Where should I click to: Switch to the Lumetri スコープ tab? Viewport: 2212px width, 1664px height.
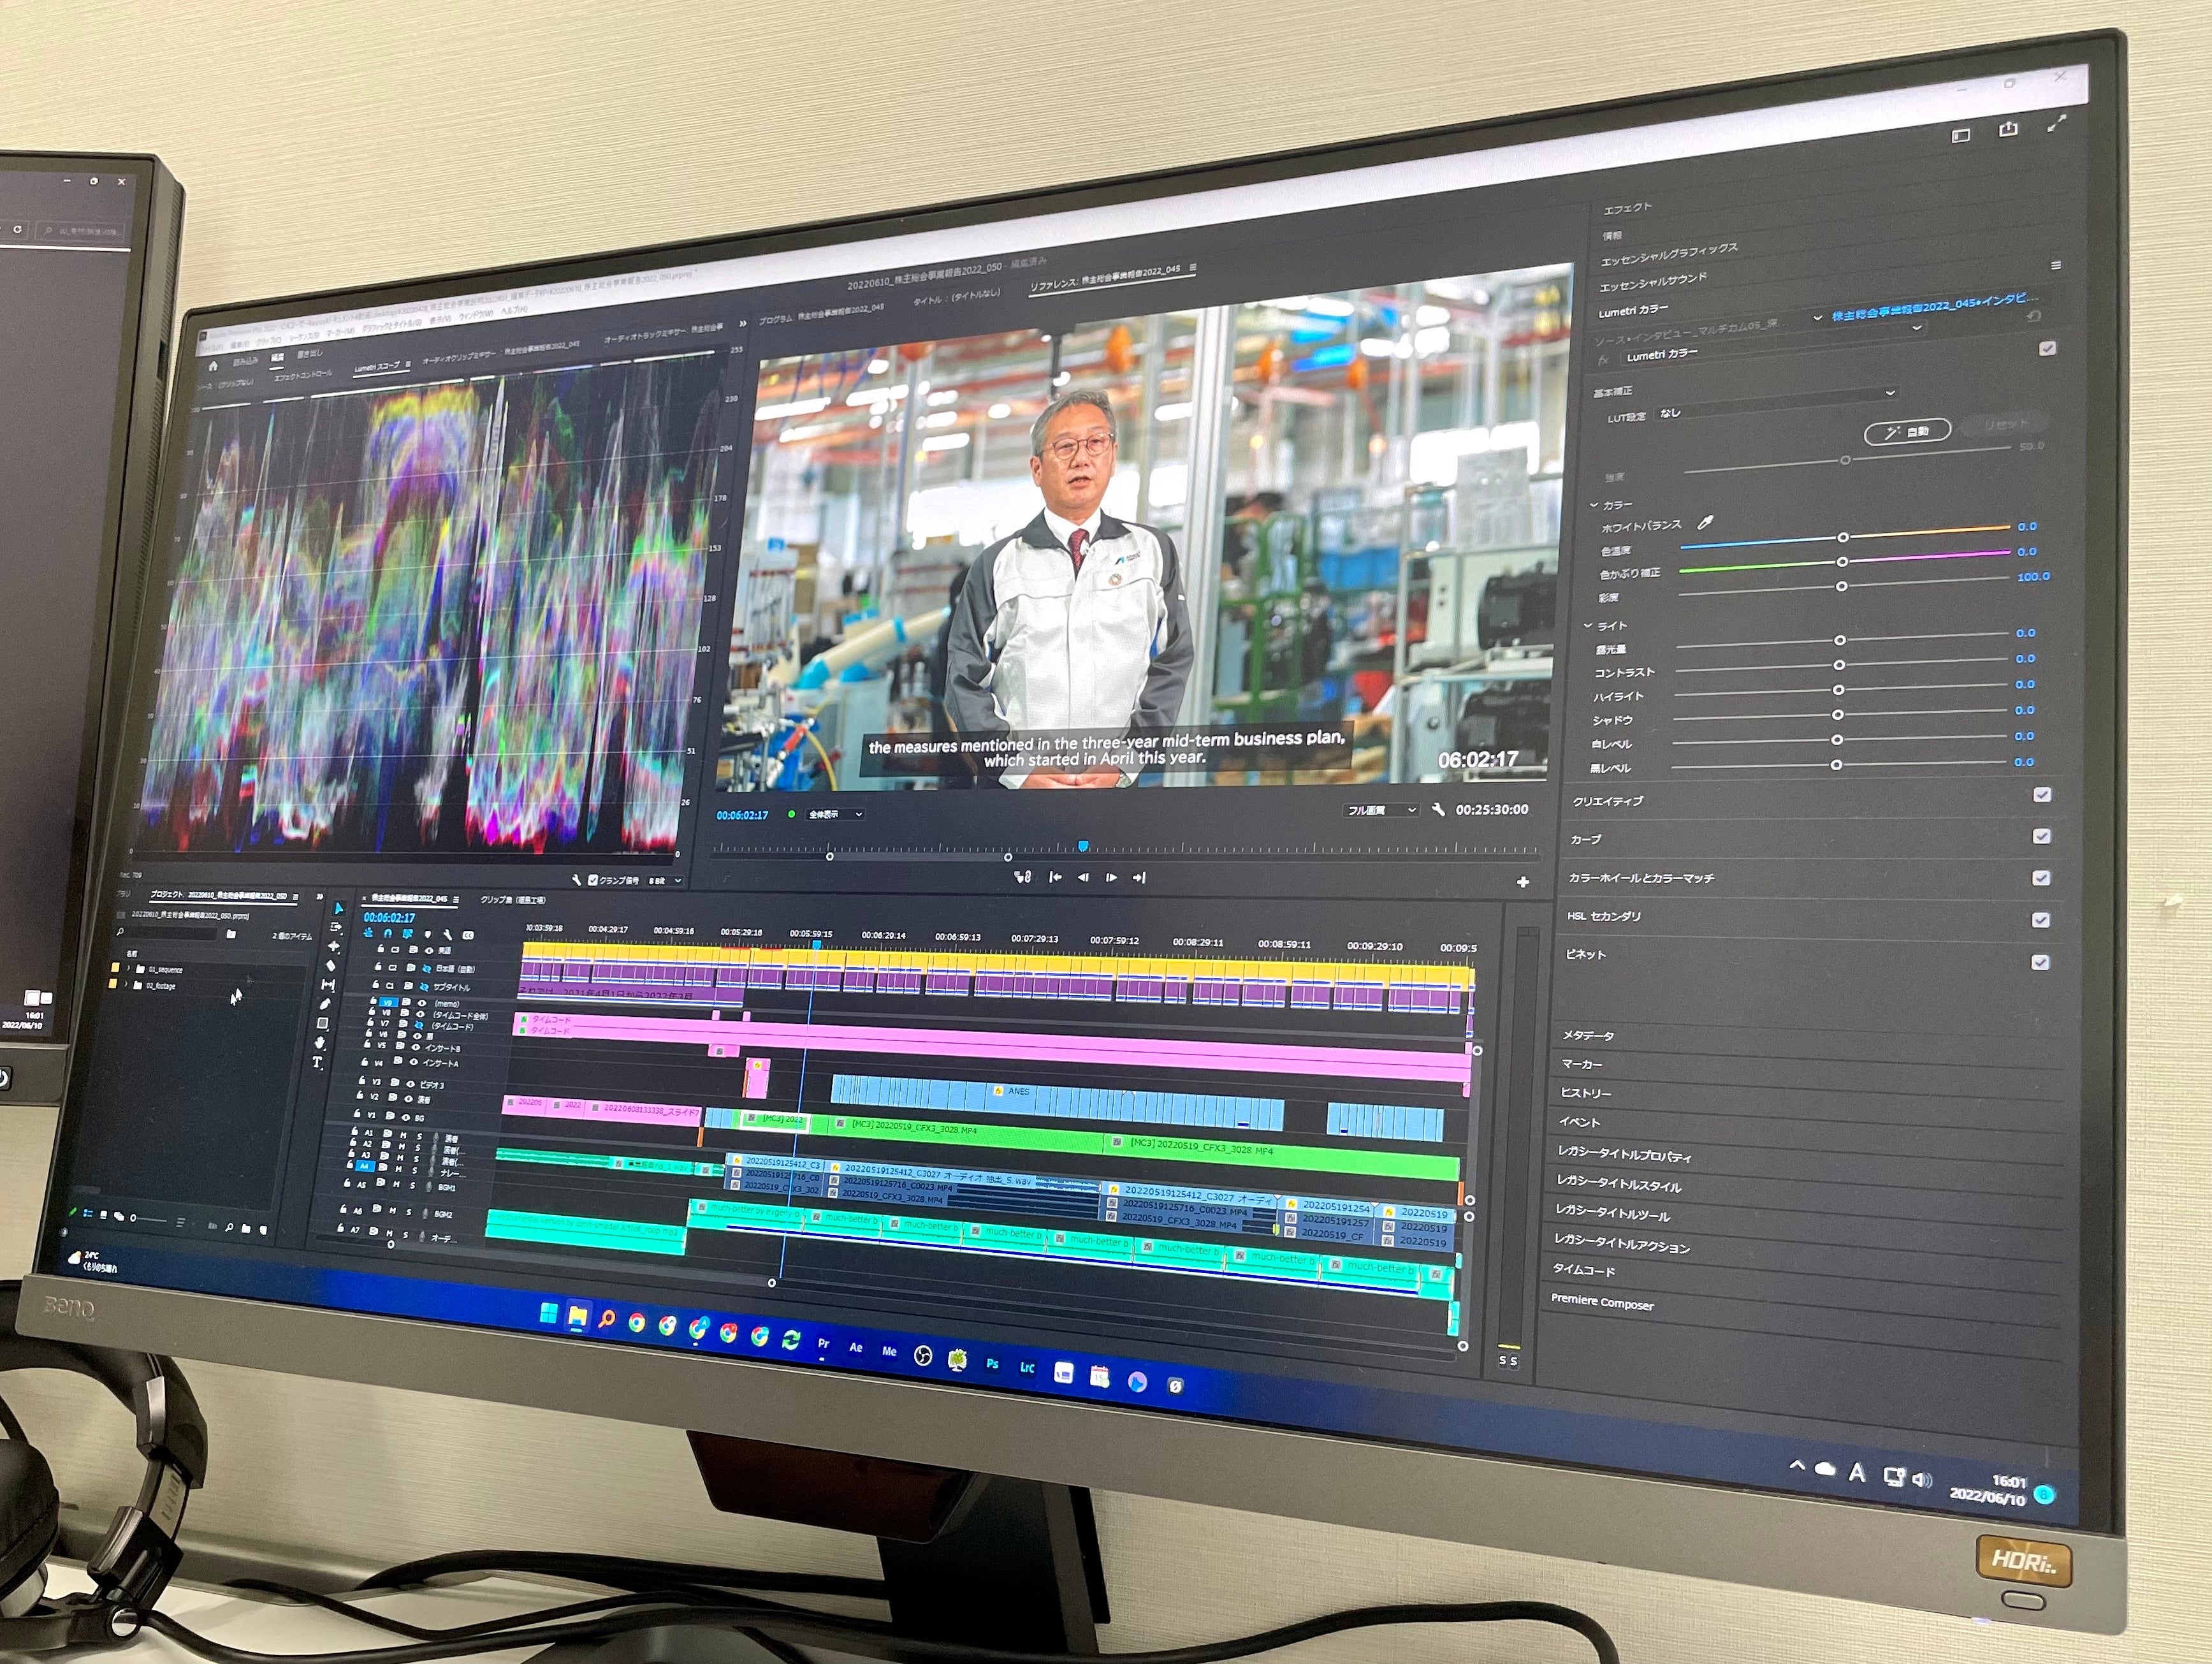(x=377, y=367)
